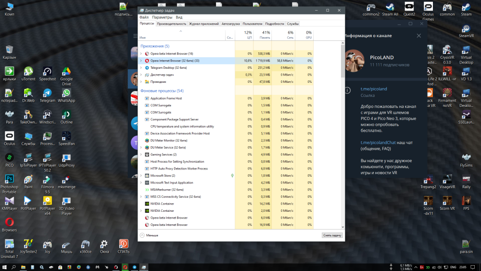
Task: Click the Снять задачу button
Action: [x=332, y=235]
